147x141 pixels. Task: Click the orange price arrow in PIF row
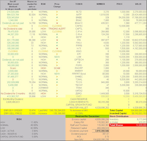[57, 62]
